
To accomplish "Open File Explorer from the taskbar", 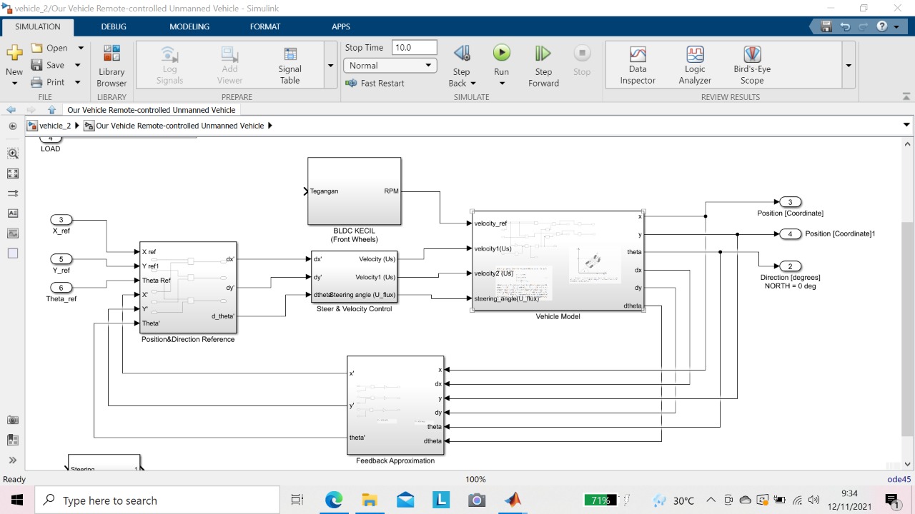I will coord(370,500).
